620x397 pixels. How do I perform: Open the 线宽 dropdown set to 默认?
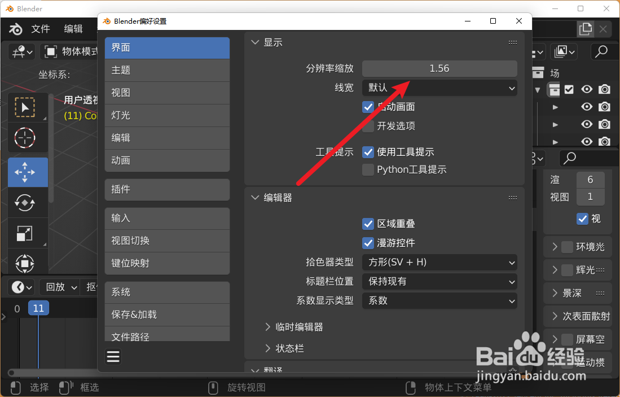coord(439,88)
